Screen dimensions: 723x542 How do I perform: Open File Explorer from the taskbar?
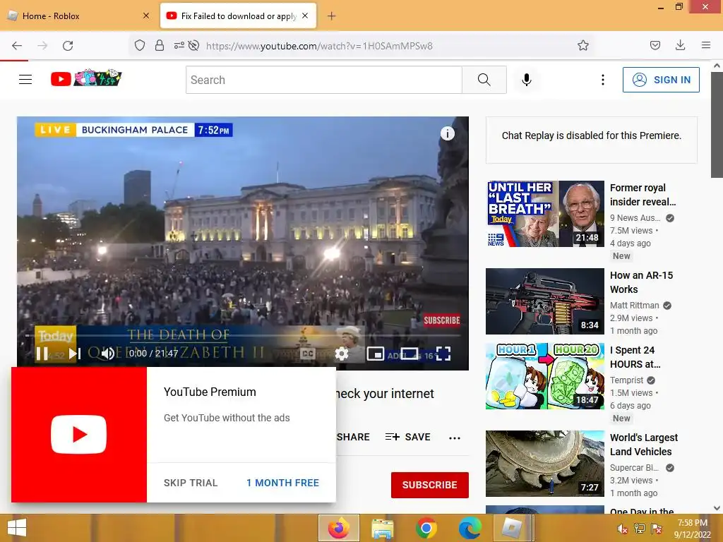point(383,528)
